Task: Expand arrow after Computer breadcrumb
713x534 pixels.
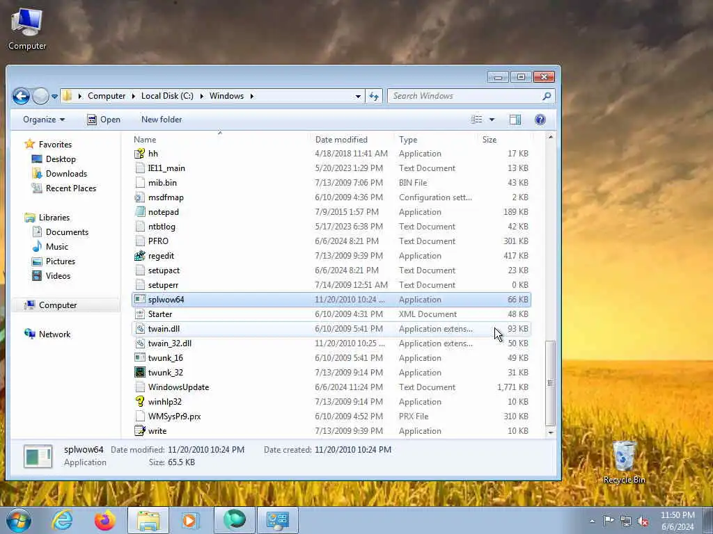Action: [x=134, y=96]
